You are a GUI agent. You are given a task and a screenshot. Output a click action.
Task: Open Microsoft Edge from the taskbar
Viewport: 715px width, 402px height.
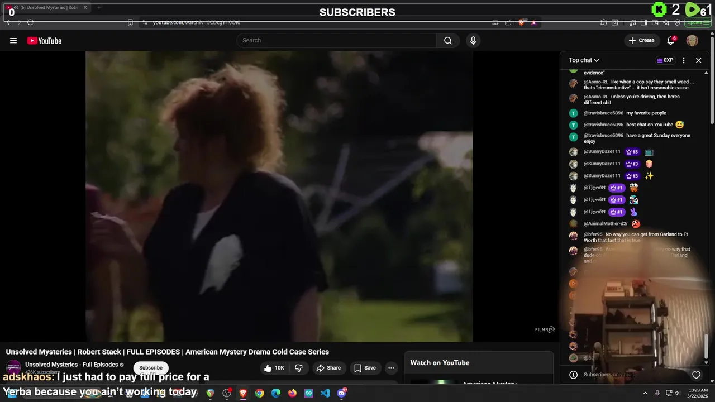tap(276, 393)
